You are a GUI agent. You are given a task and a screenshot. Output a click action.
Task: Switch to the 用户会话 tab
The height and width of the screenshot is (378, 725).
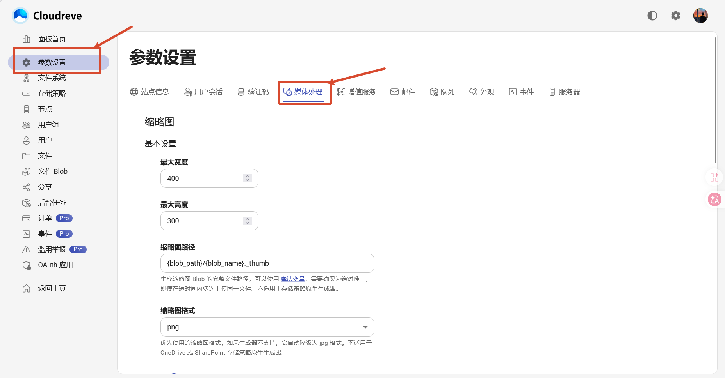coord(203,92)
